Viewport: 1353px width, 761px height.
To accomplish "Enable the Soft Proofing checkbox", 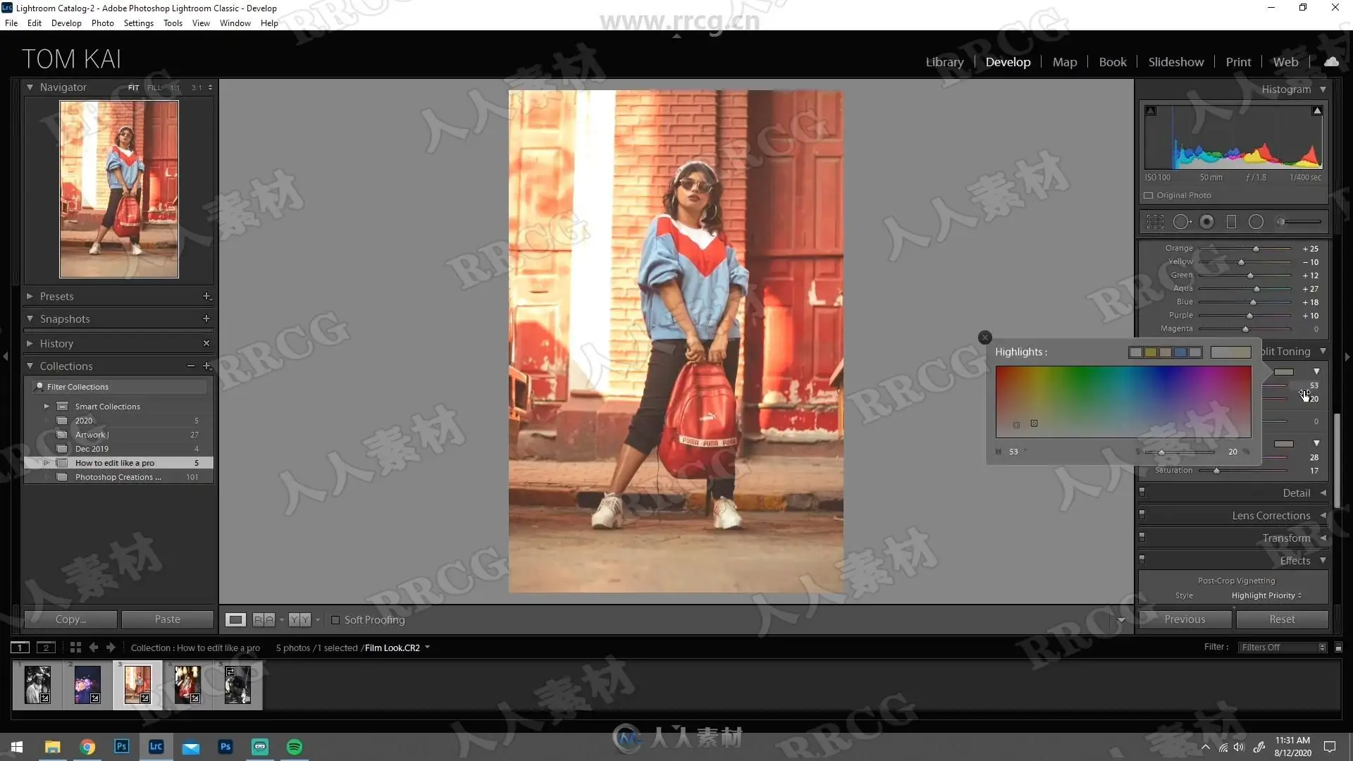I will point(335,620).
